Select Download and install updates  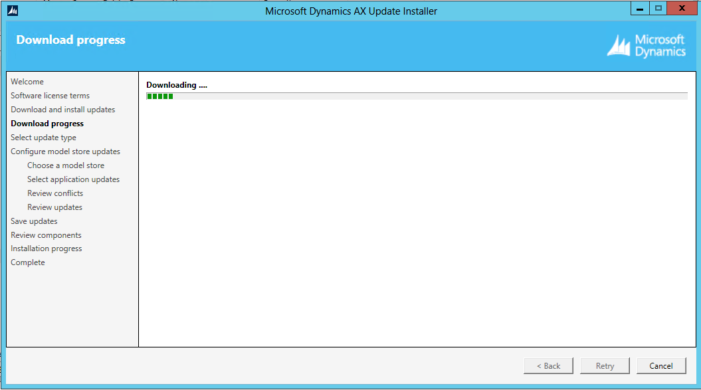point(62,109)
